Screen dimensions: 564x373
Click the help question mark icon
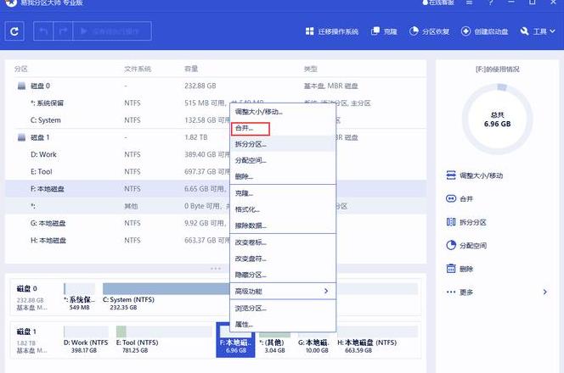point(490,3)
